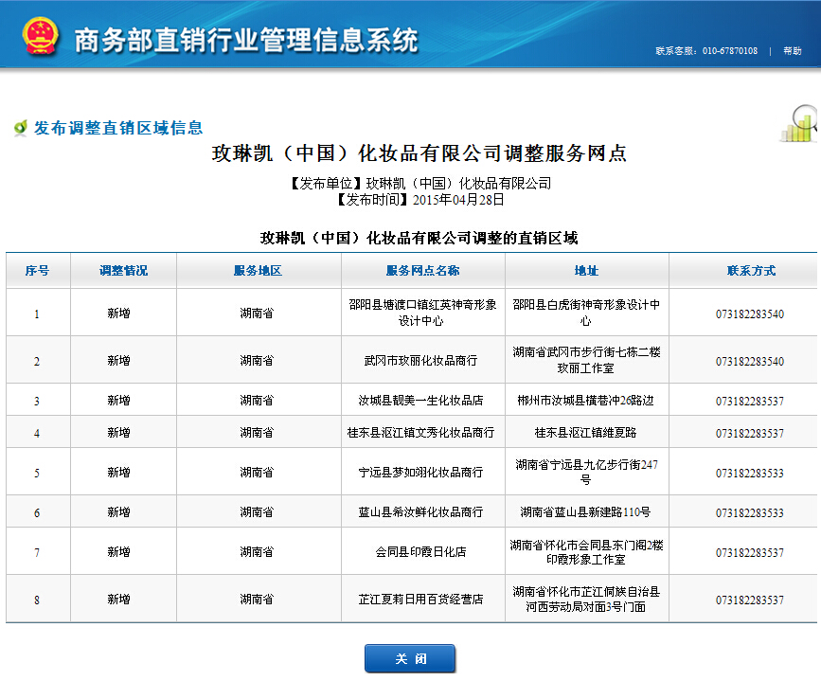Click 湖南省 in the 桂东县沤江镇 row
This screenshot has height=681, width=821.
[x=257, y=432]
